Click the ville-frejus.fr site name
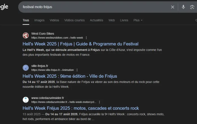The height and width of the screenshot is (124, 197). click(40, 66)
